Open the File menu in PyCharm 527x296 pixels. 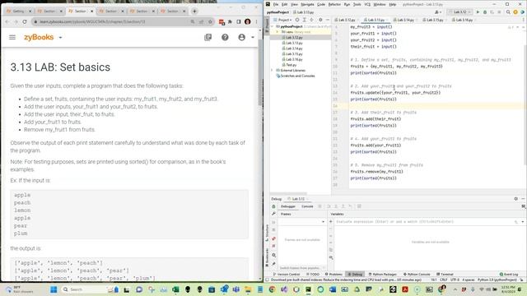pyautogui.click(x=276, y=4)
